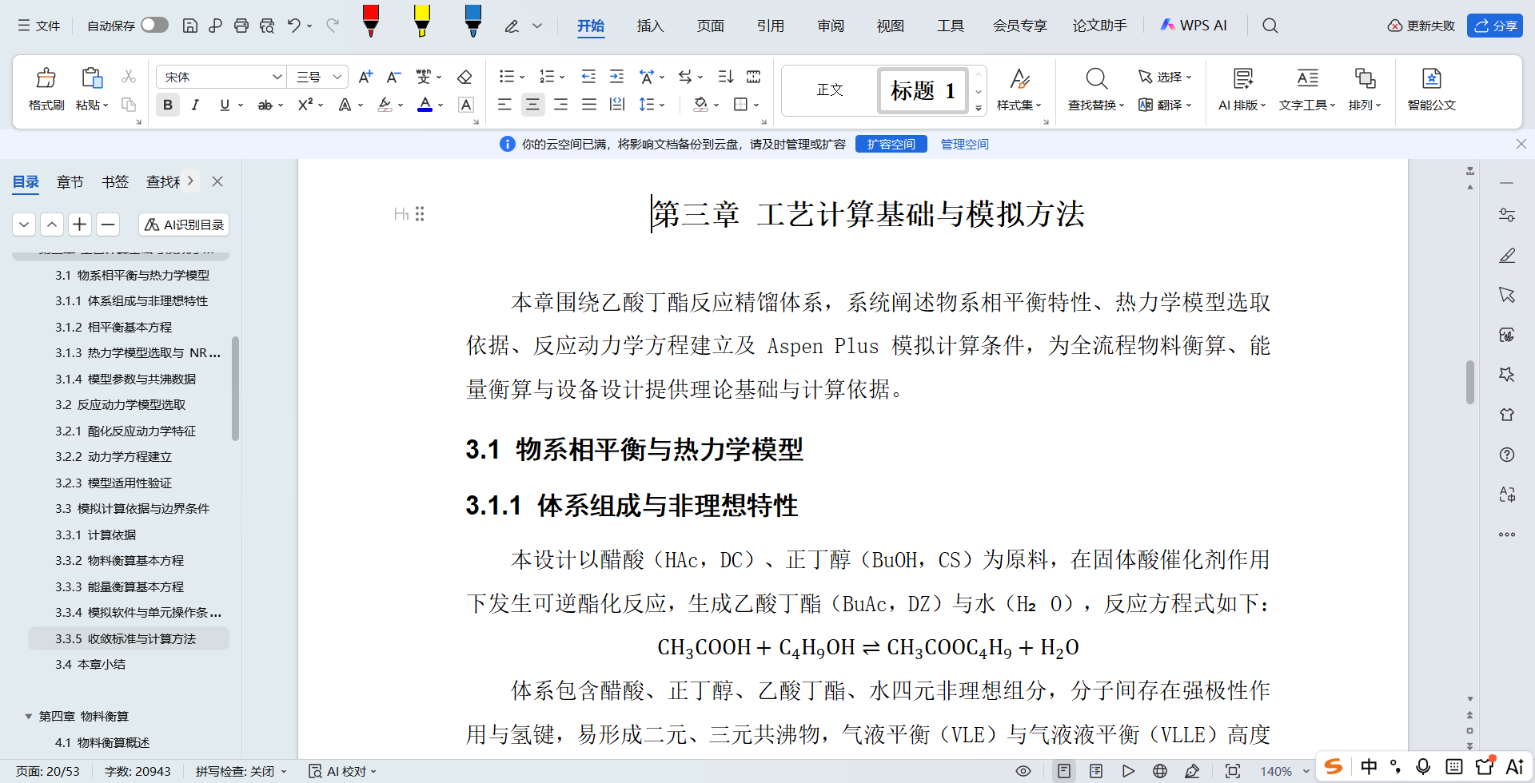Select the yellow highlighter pen
The height and width of the screenshot is (783, 1535).
[421, 21]
